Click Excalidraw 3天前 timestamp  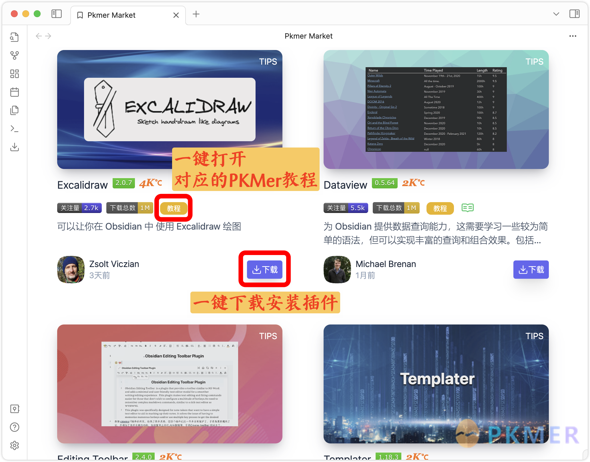99,275
